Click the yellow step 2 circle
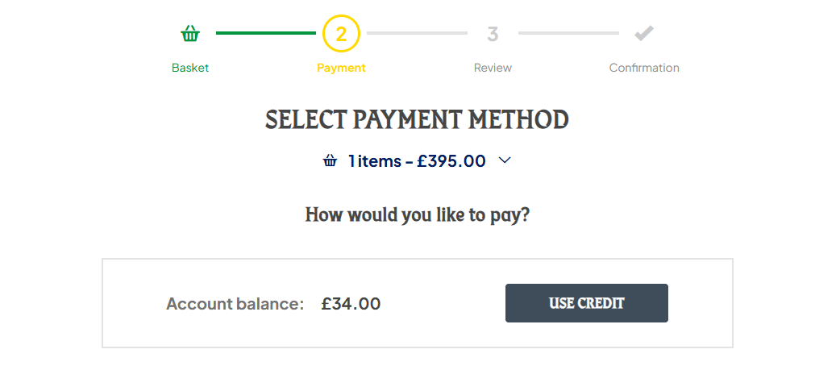Viewport: 840px width, 366px height. pos(341,34)
